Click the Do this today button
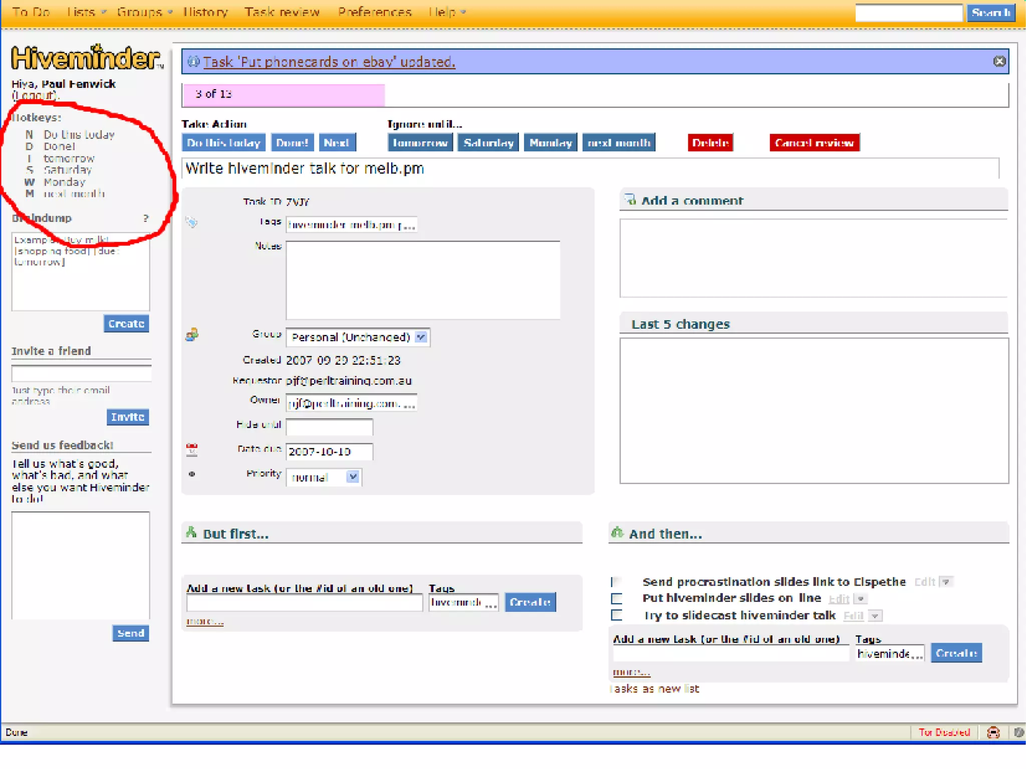This screenshot has width=1026, height=769. (x=223, y=143)
